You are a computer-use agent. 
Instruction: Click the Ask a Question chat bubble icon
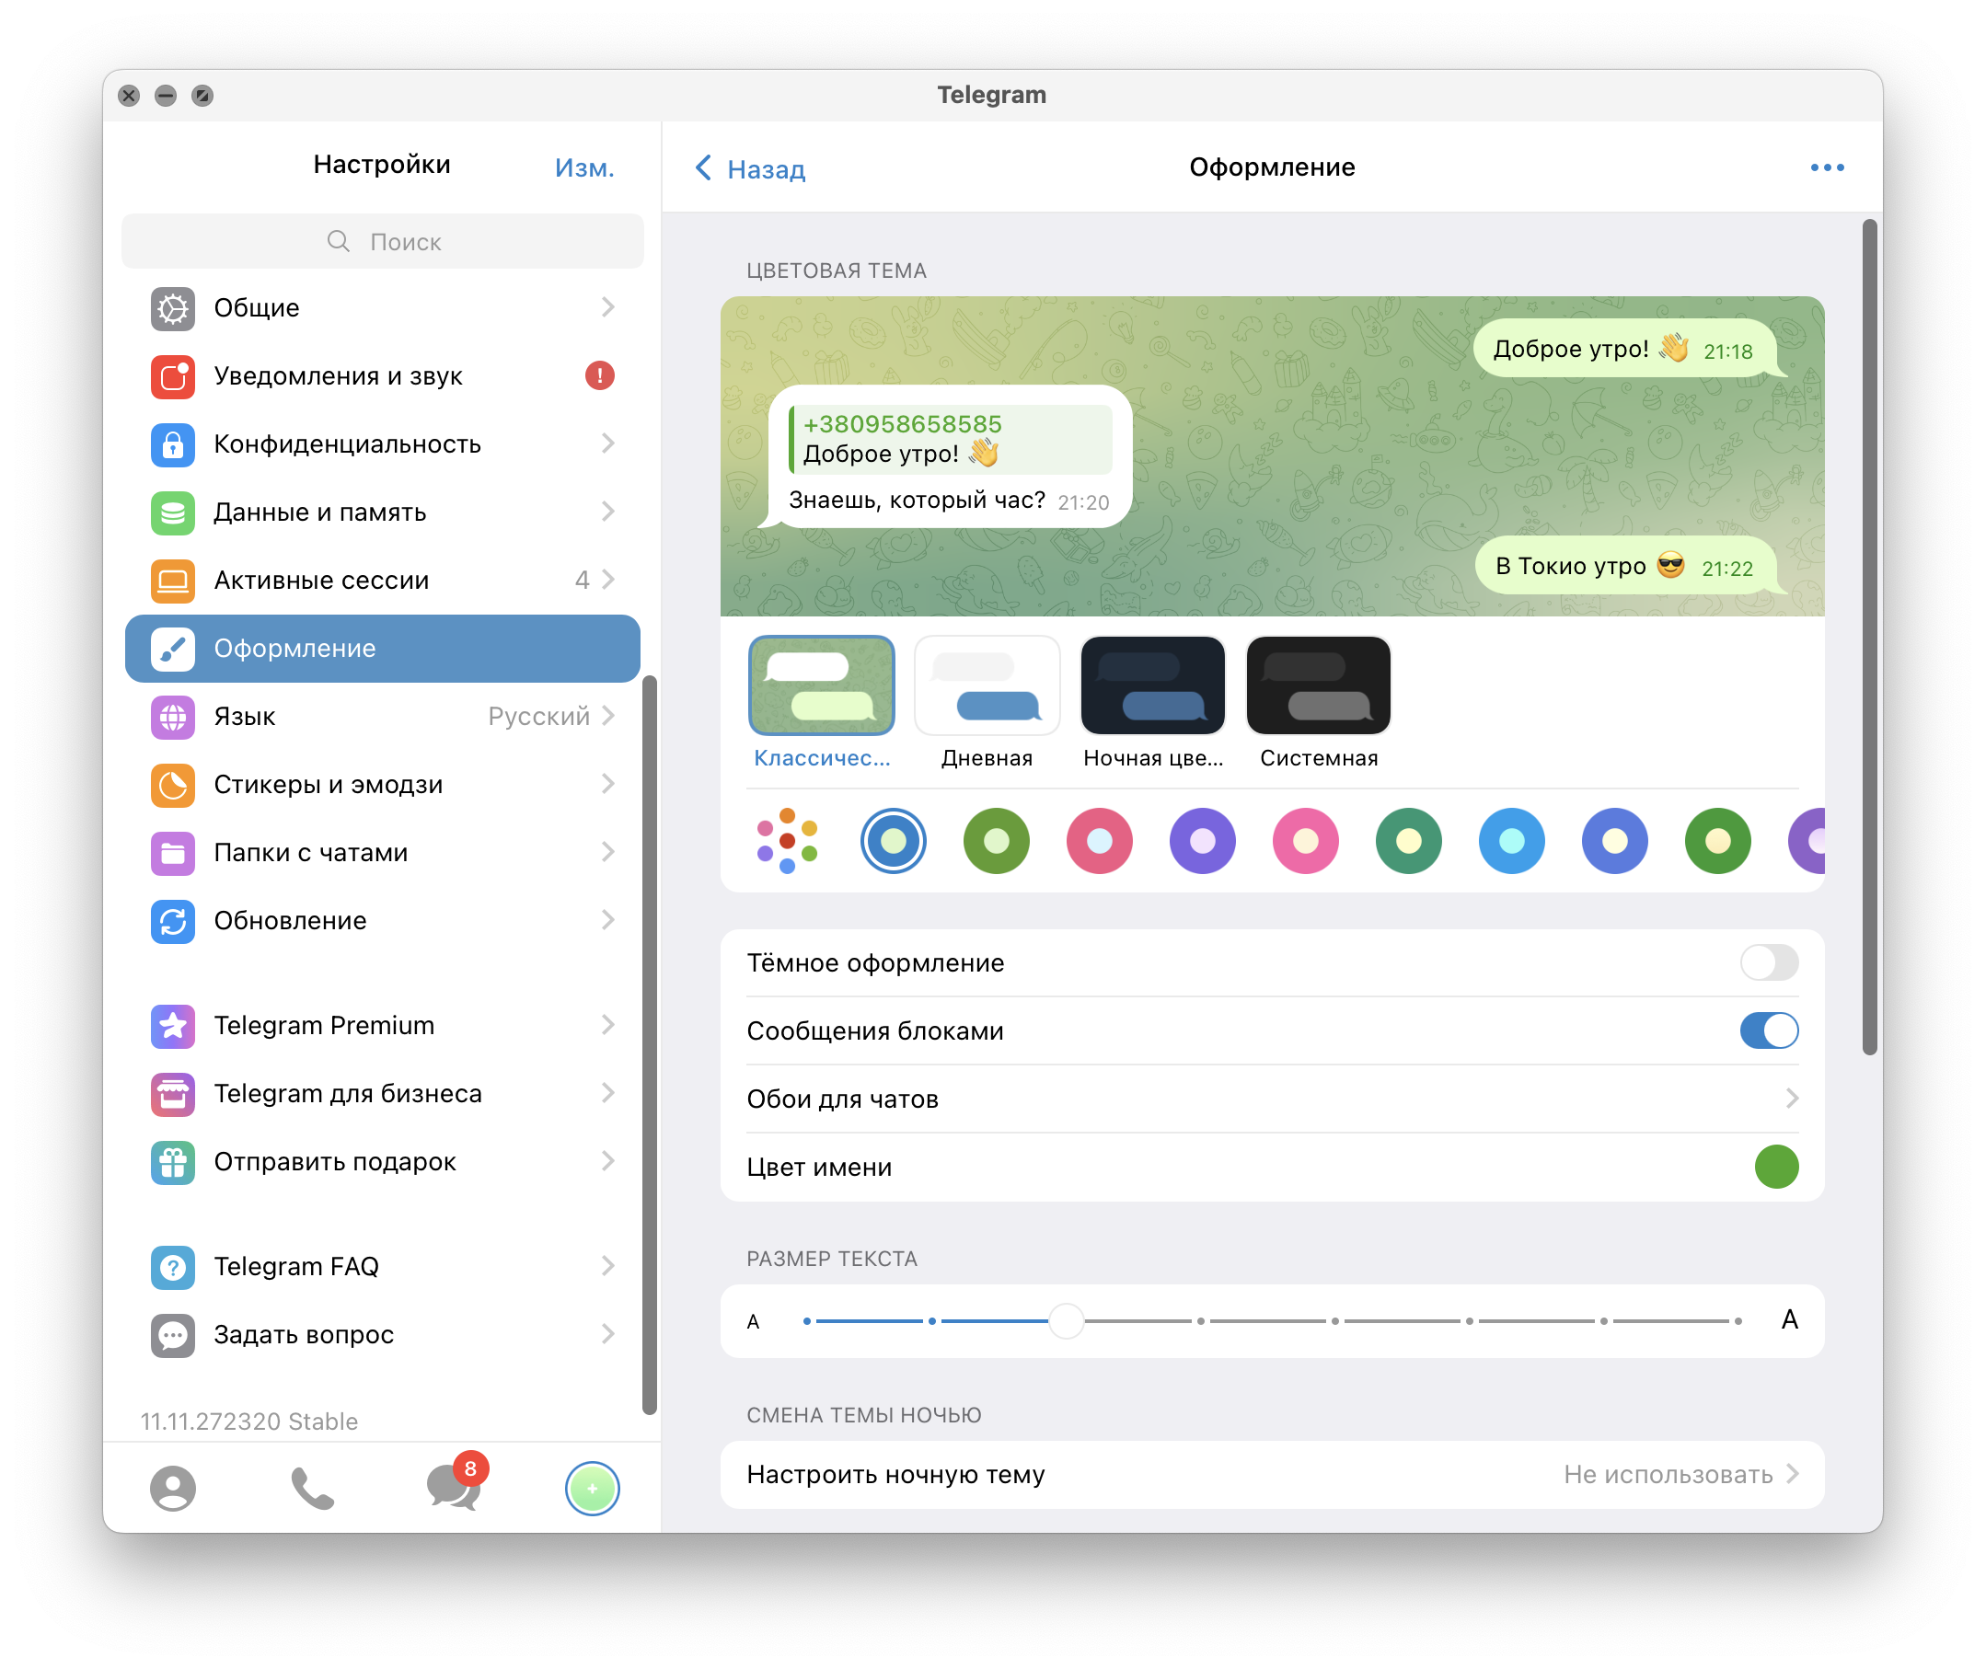point(172,1335)
